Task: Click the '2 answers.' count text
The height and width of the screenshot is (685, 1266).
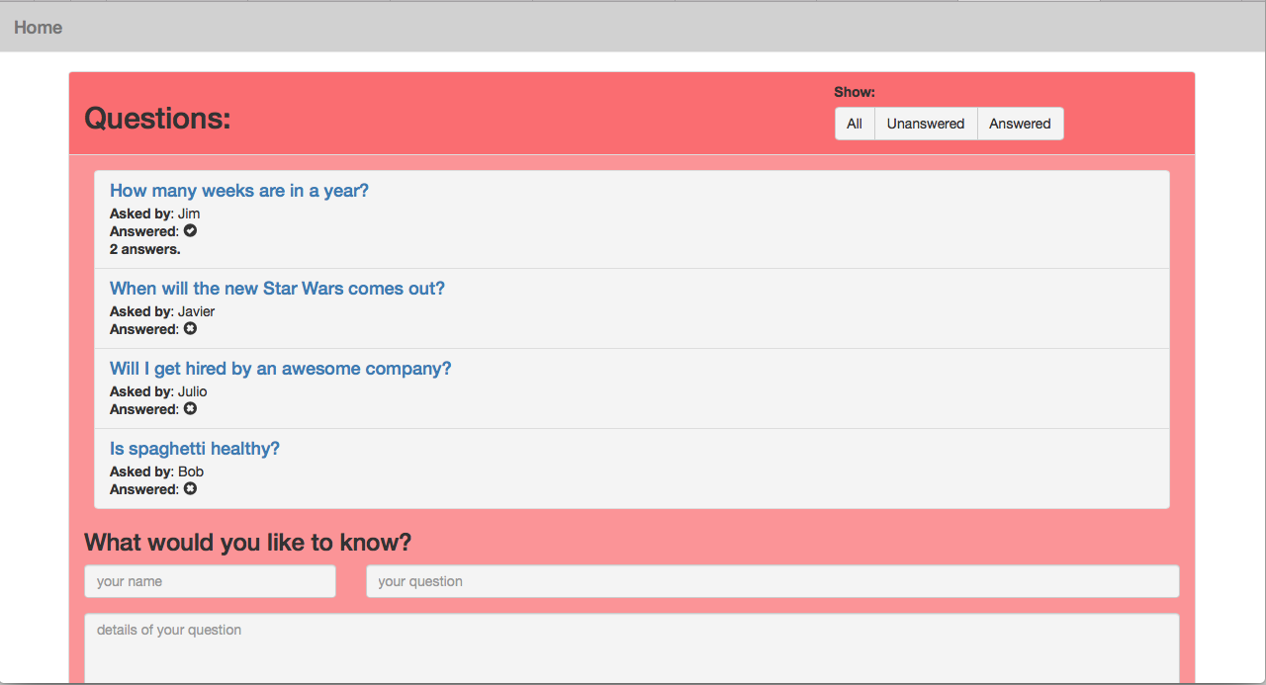Action: (144, 249)
